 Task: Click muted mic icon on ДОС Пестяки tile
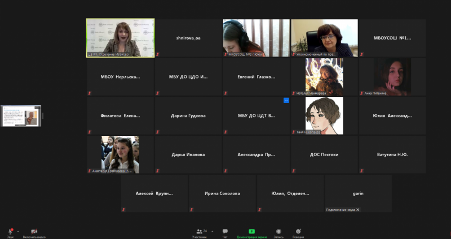[x=294, y=171]
